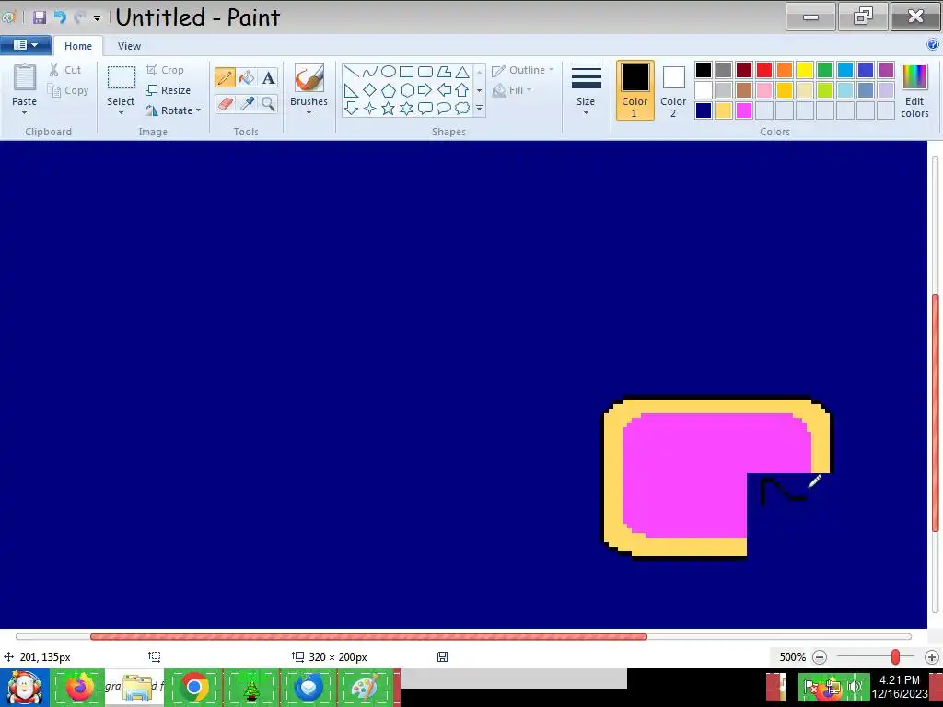Select the Color picker eyedropper tool
Image resolution: width=943 pixels, height=707 pixels.
click(x=247, y=103)
